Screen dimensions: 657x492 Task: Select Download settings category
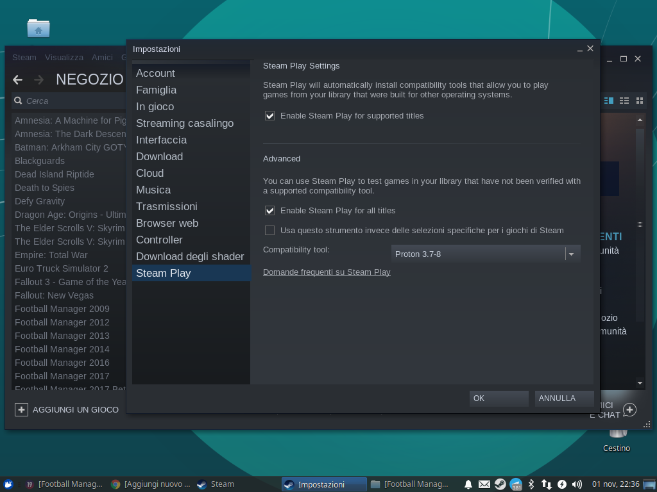[x=191, y=156]
